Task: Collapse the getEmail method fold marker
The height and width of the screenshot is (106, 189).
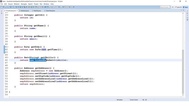Action: click(8, 36)
